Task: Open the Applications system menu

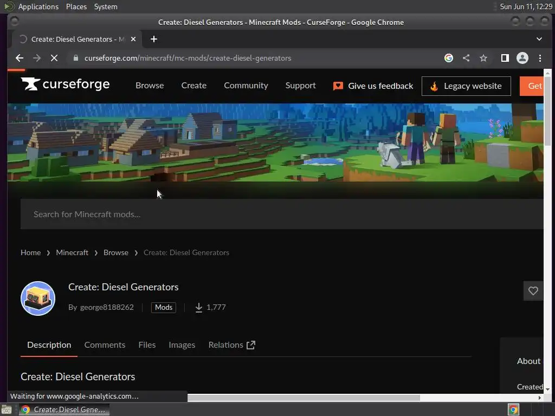Action: [x=38, y=6]
